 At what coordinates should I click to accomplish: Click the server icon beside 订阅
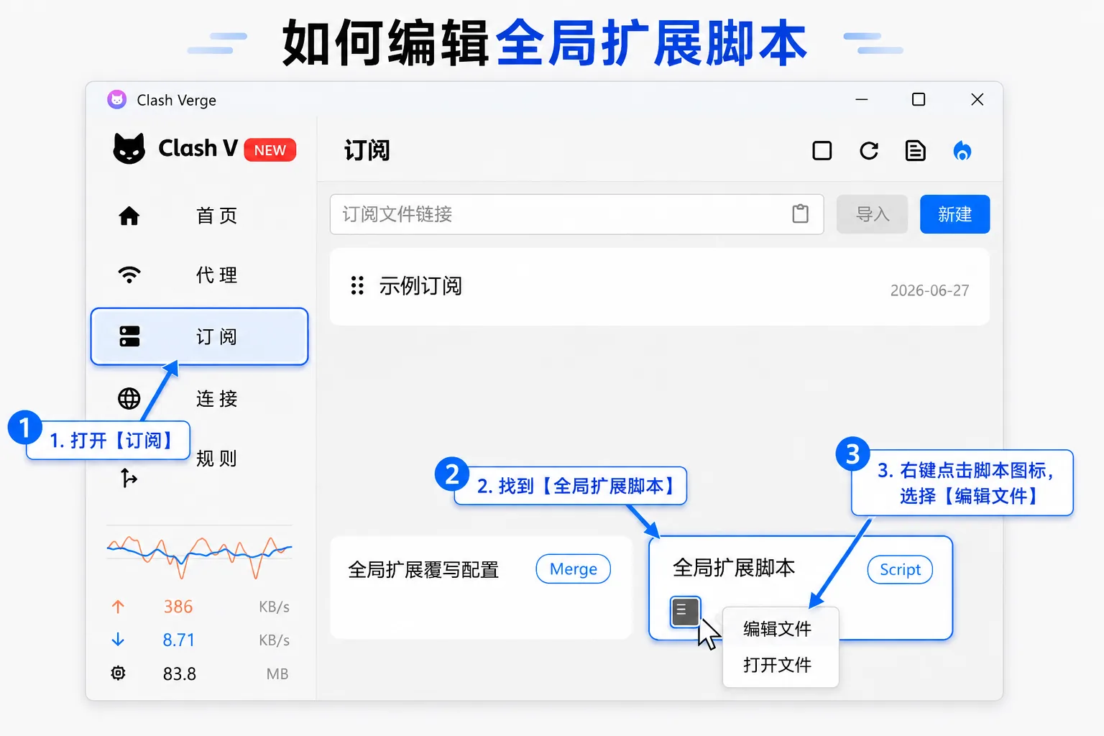coord(129,336)
